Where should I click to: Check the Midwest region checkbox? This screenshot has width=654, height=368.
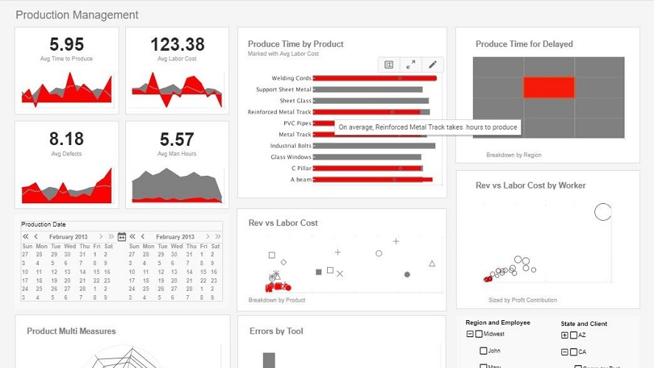tap(479, 334)
